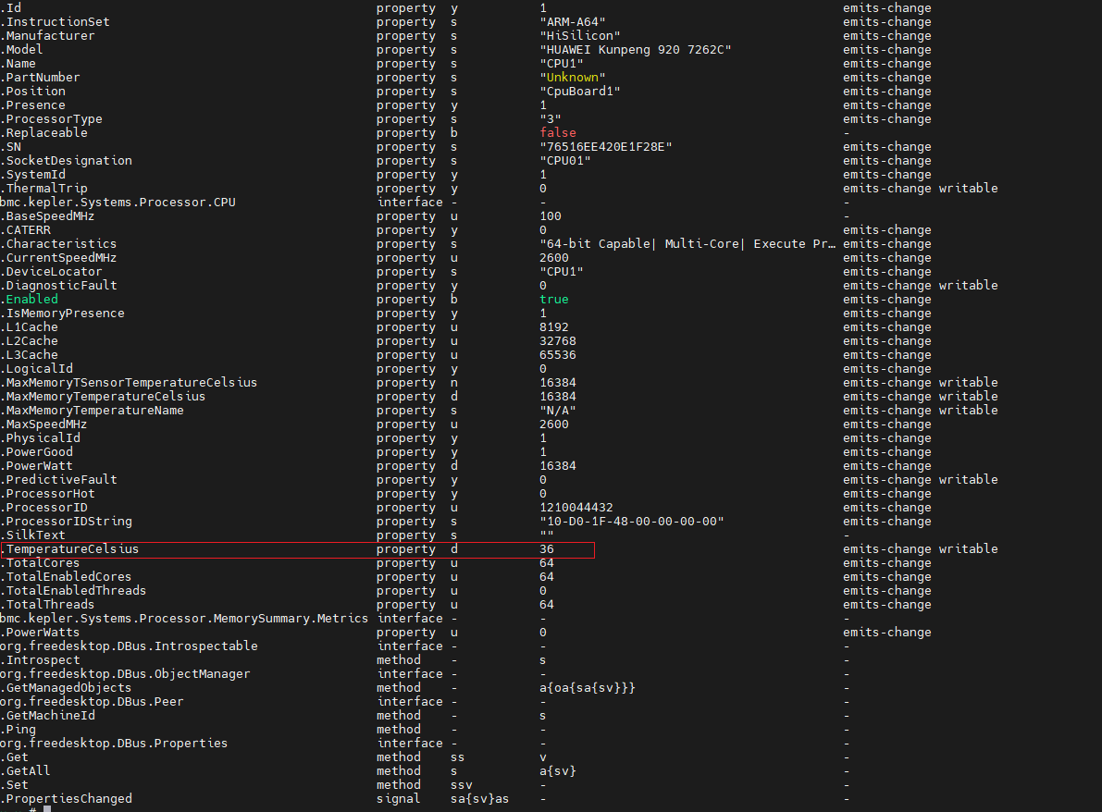Select the serial number "76516EE420E1F28E"
The image size is (1102, 812).
(x=606, y=147)
